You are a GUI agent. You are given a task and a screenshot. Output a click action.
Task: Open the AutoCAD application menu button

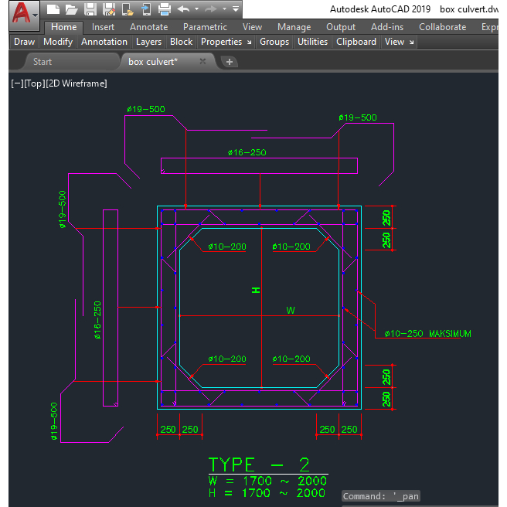click(x=25, y=15)
